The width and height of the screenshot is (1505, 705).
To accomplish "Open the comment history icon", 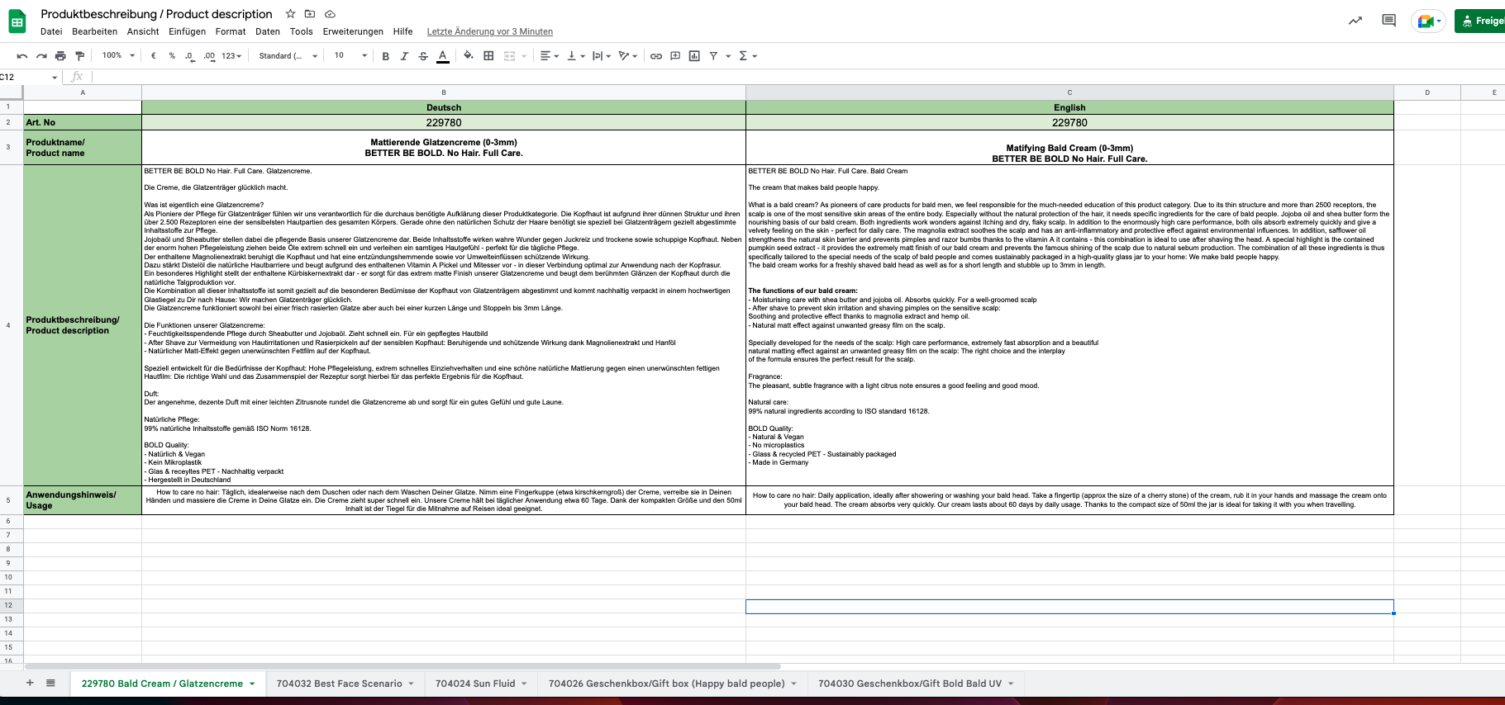I will pos(1388,21).
